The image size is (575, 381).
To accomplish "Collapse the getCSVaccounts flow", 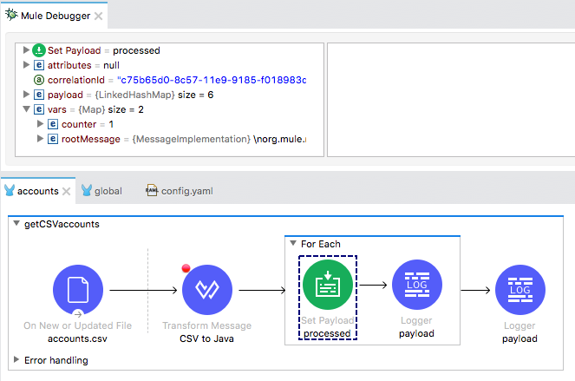I will [16, 223].
